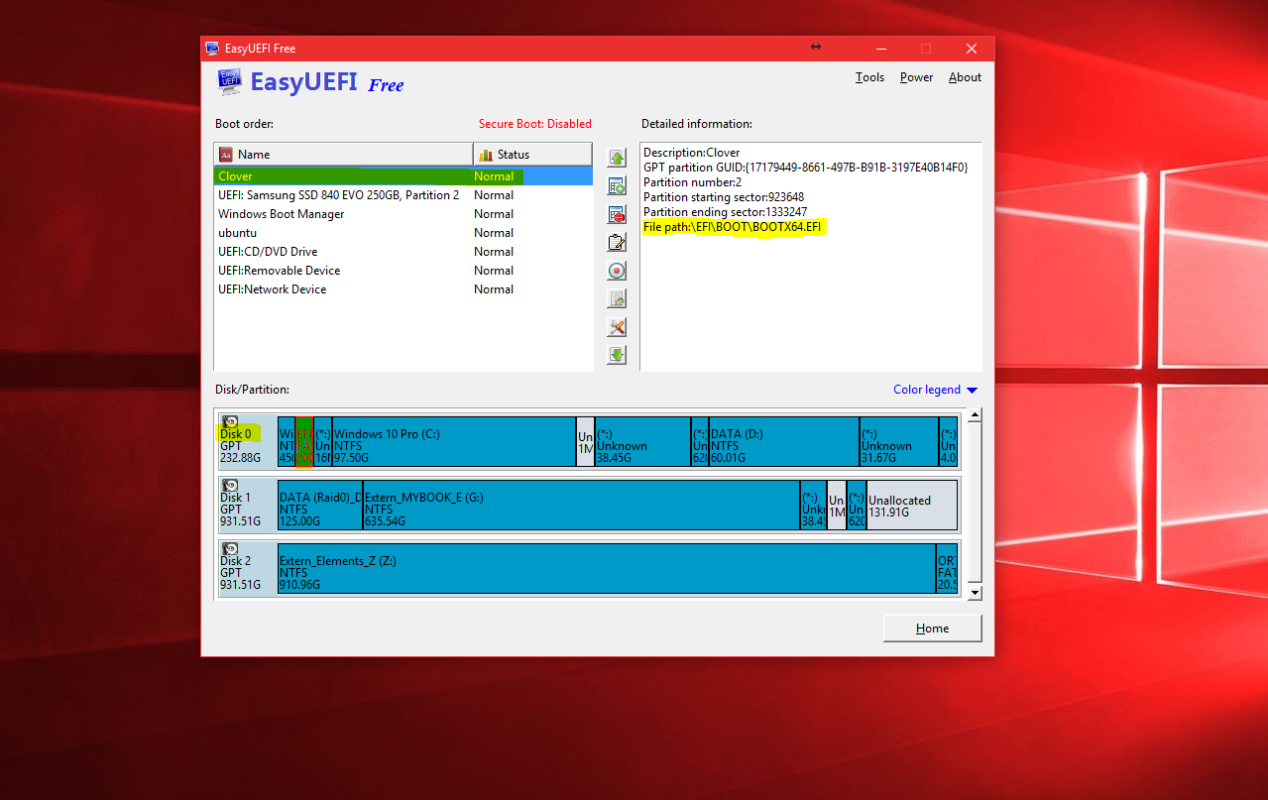Select the Unknown 31.67G partition
Viewport: 1268px width, 800px height.
tap(899, 441)
